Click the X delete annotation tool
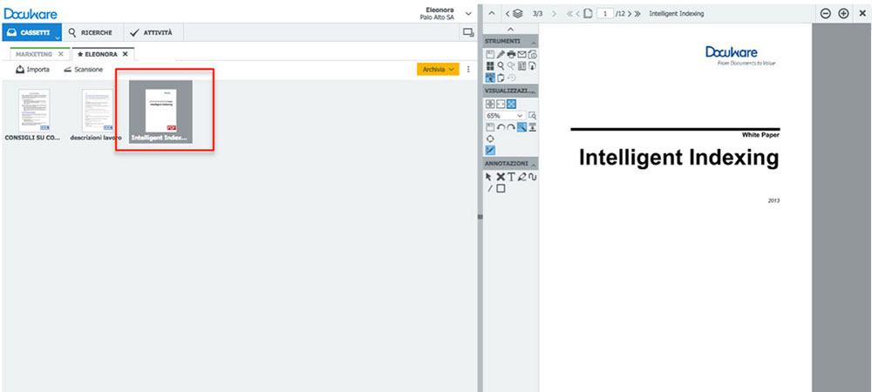The width and height of the screenshot is (872, 392). (x=501, y=177)
